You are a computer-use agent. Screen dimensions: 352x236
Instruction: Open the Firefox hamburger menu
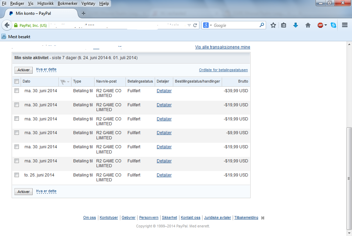[x=345, y=25]
